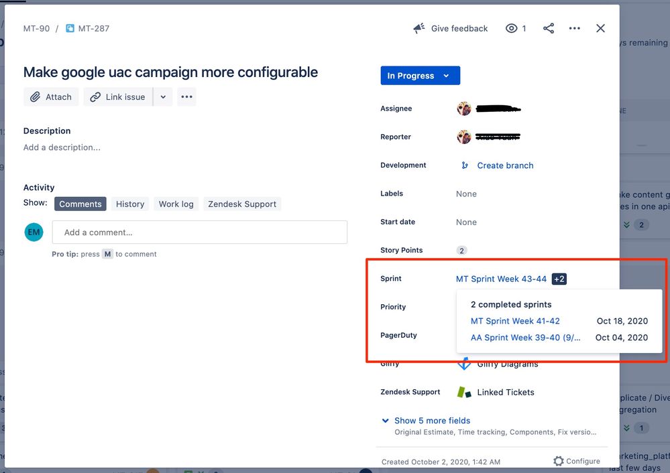Edit the Start date field value None

(x=466, y=222)
